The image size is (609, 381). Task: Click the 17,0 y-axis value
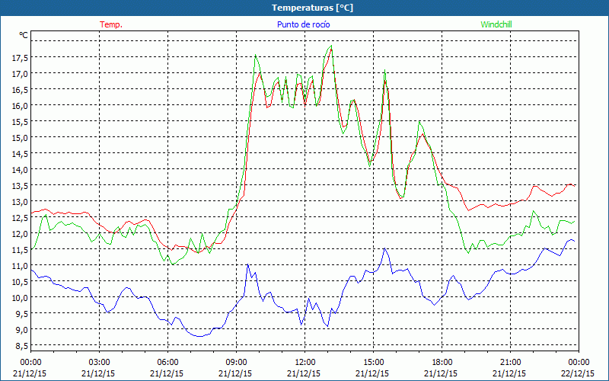(20, 73)
